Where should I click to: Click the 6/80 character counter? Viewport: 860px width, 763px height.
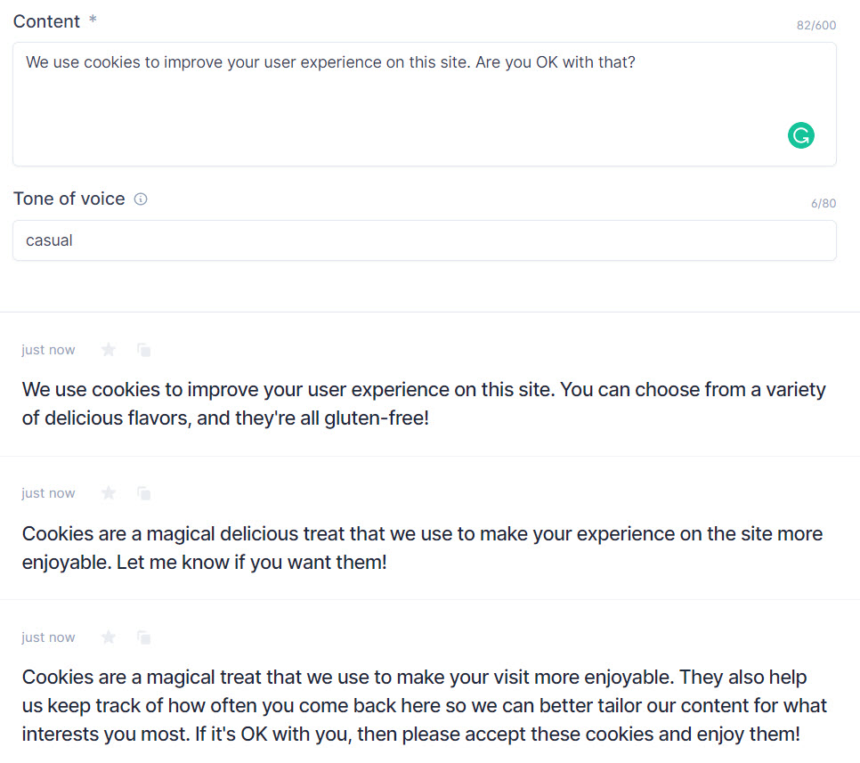tap(823, 203)
